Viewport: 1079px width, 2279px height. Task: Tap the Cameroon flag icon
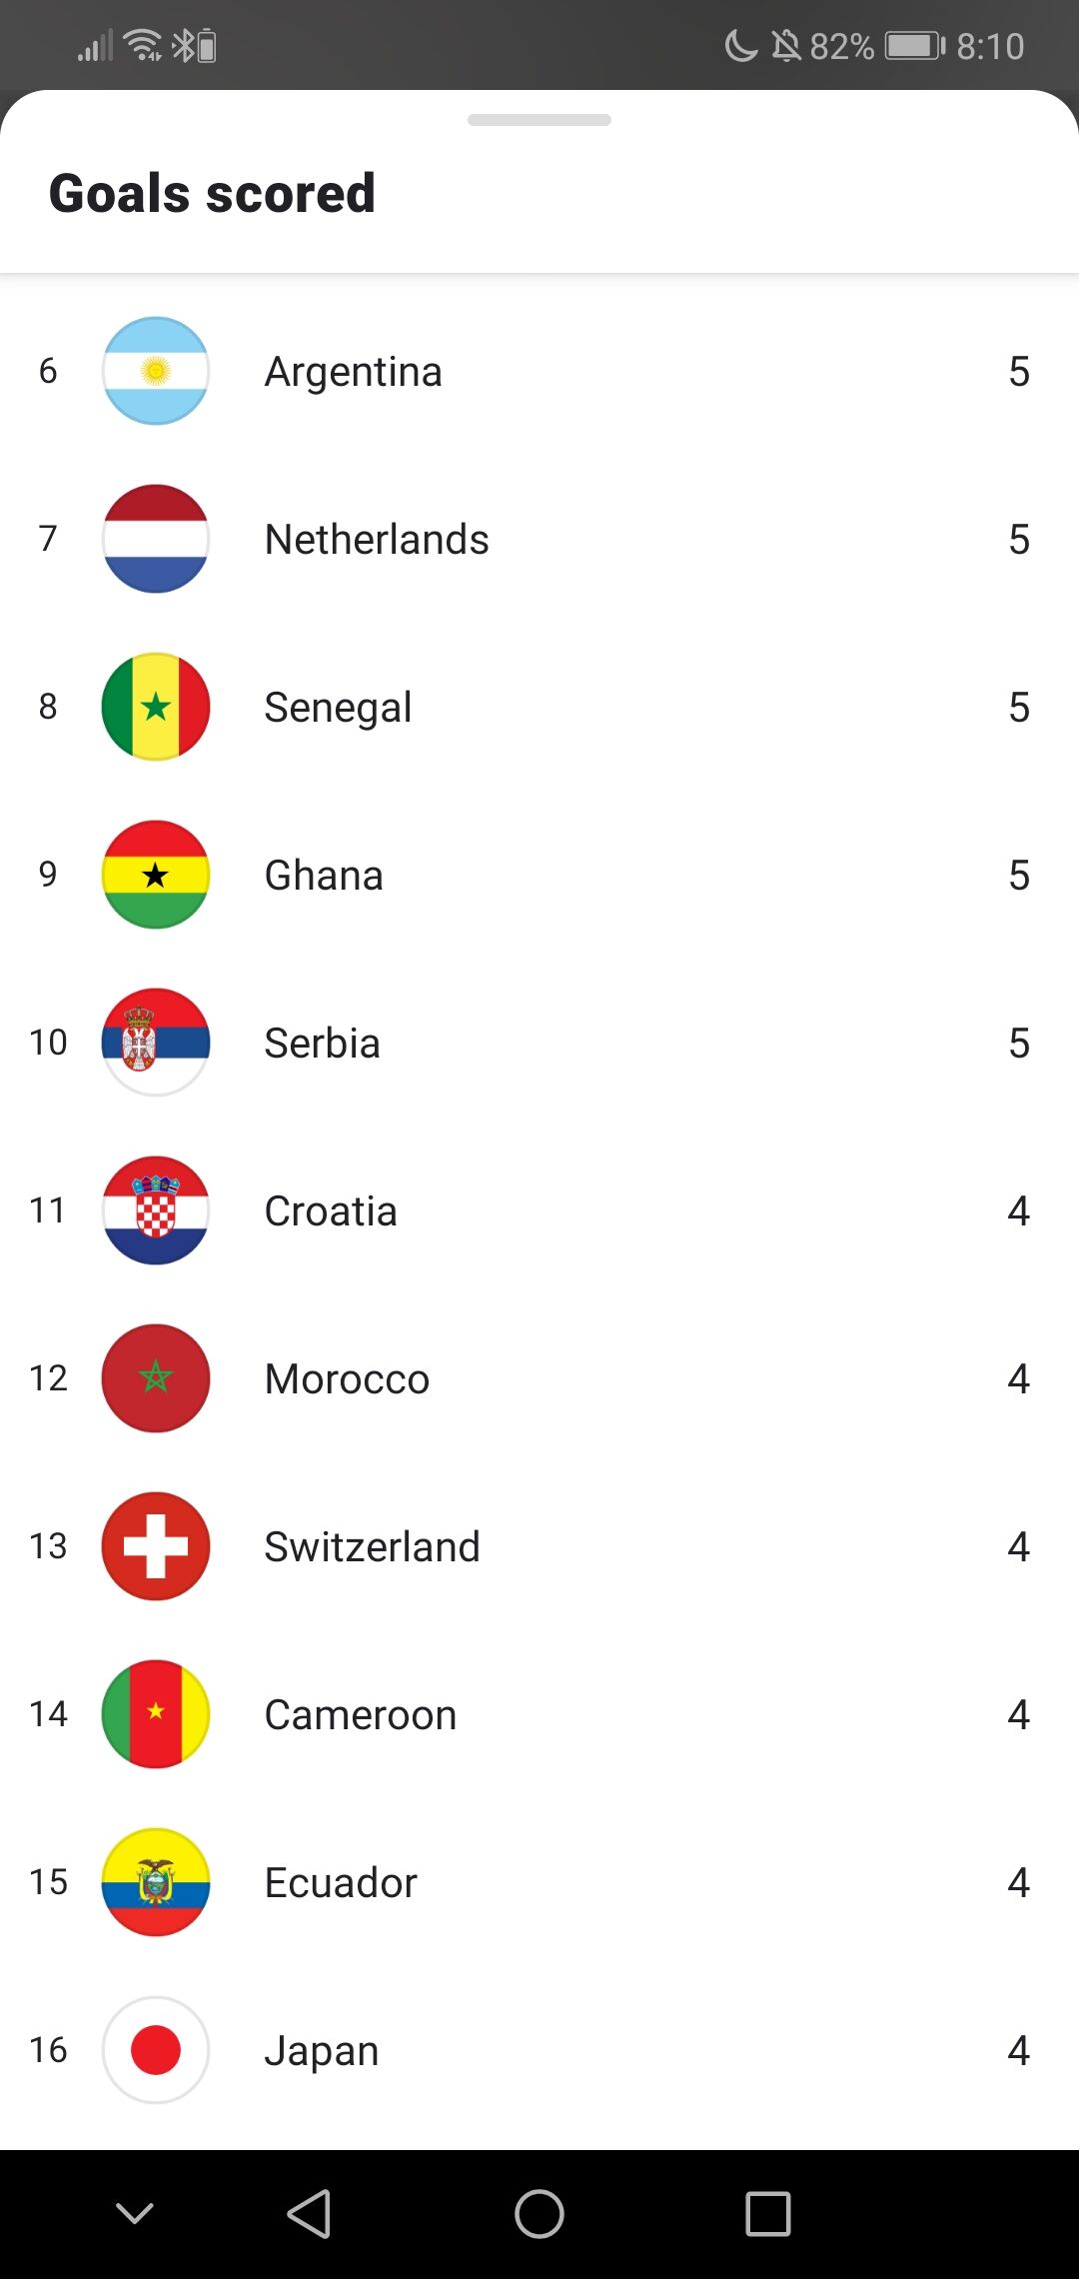[x=156, y=1714]
